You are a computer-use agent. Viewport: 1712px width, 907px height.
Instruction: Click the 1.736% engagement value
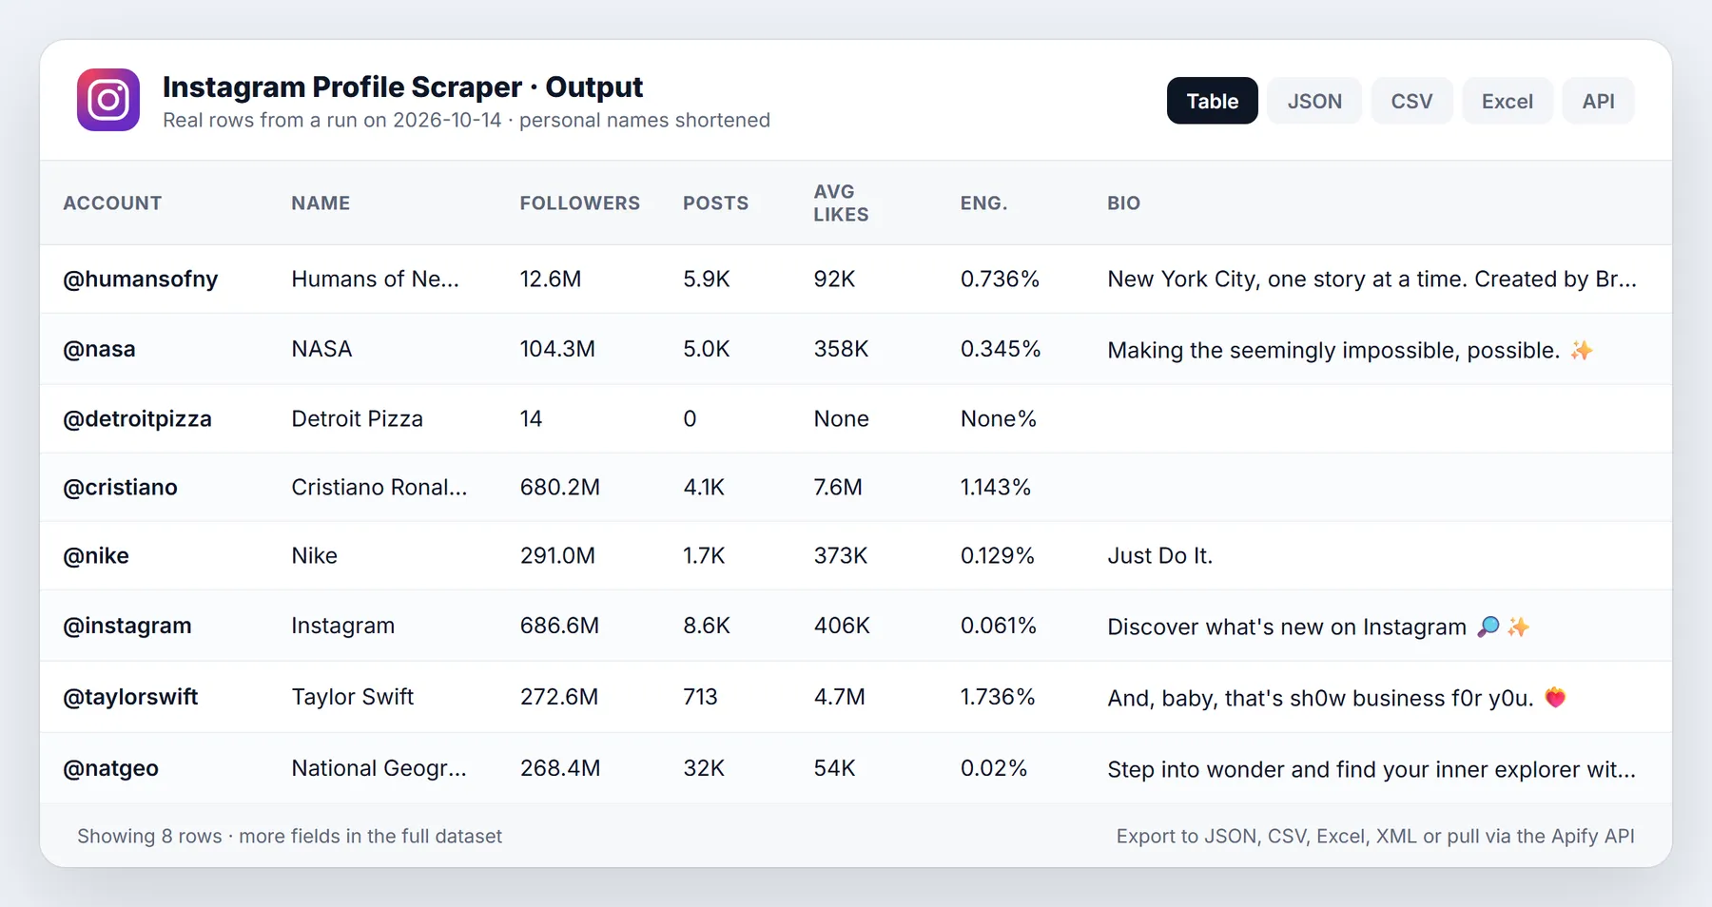(997, 698)
